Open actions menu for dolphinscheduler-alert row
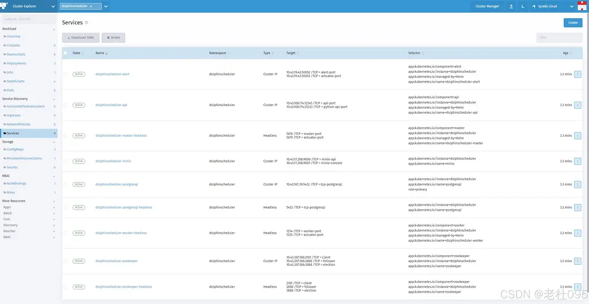 pos(578,74)
